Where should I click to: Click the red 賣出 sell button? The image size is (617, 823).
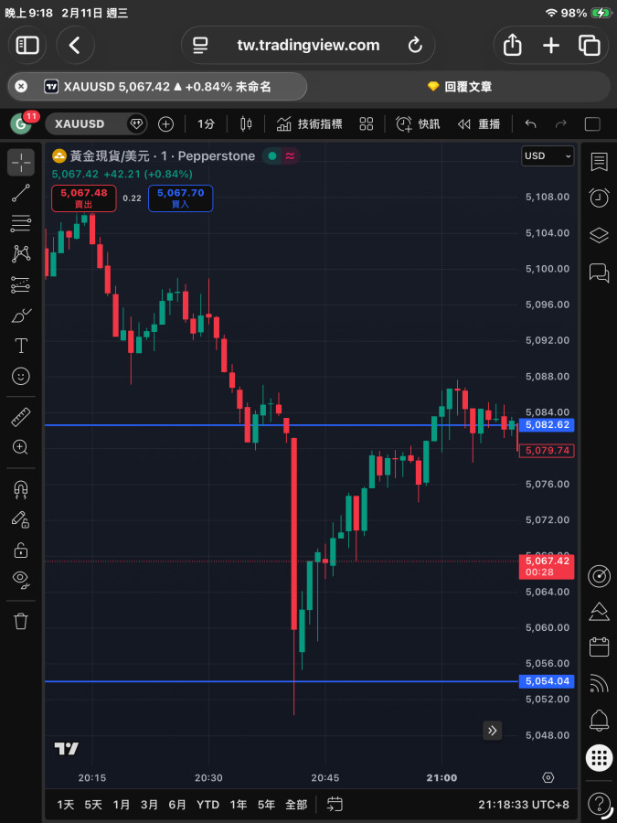coord(84,198)
